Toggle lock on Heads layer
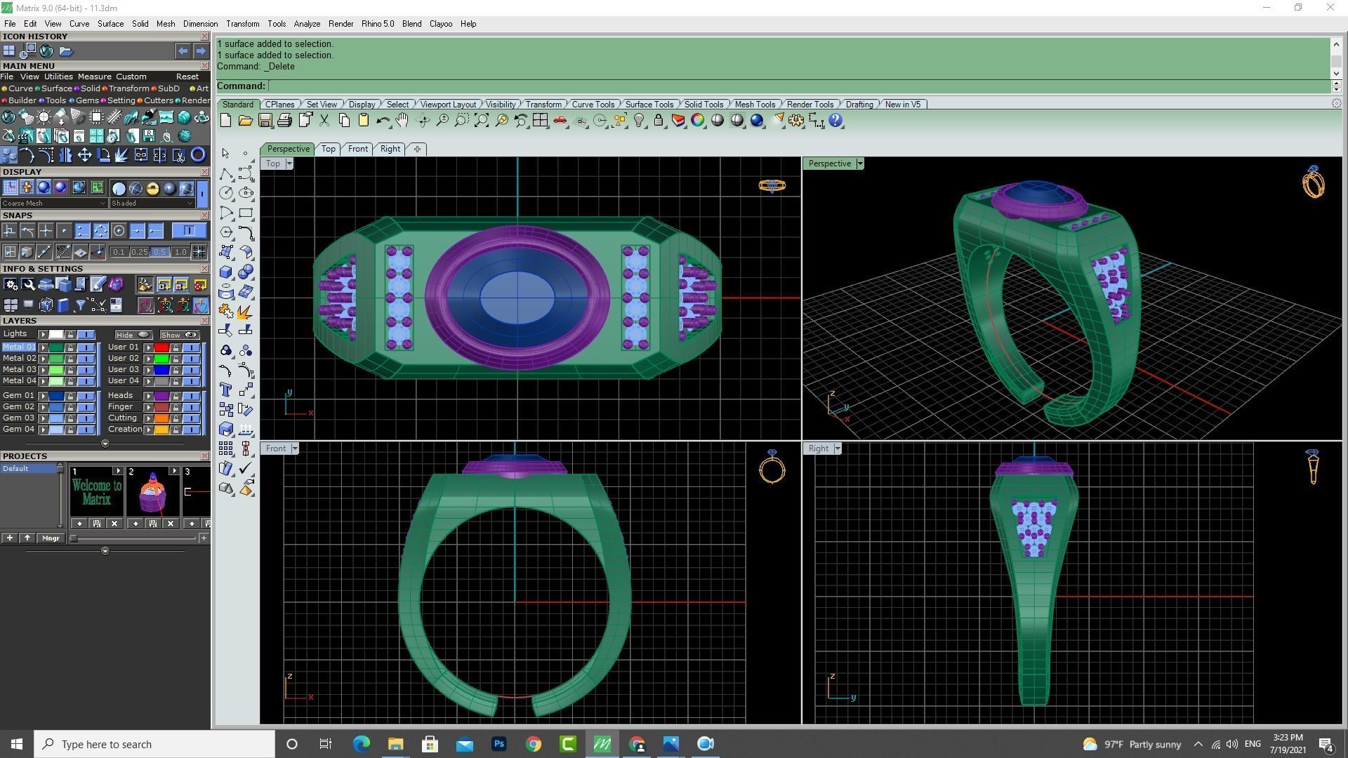This screenshot has height=758, width=1348. coord(176,396)
